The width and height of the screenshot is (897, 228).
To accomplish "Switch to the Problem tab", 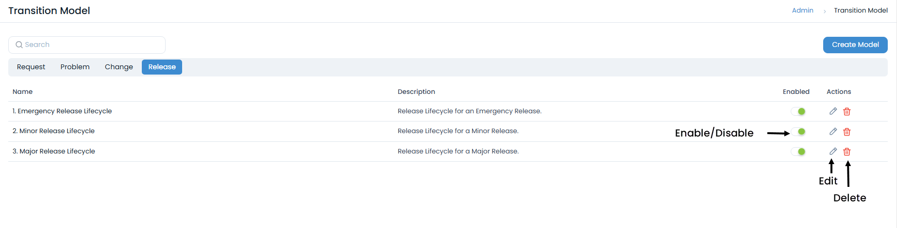I will [x=75, y=67].
